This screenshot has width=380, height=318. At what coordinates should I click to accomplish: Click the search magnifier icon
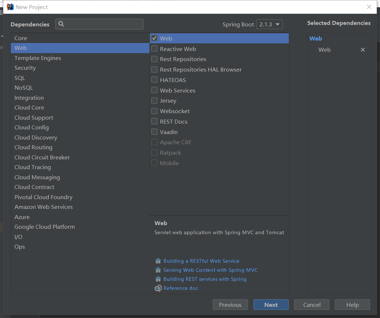click(61, 24)
